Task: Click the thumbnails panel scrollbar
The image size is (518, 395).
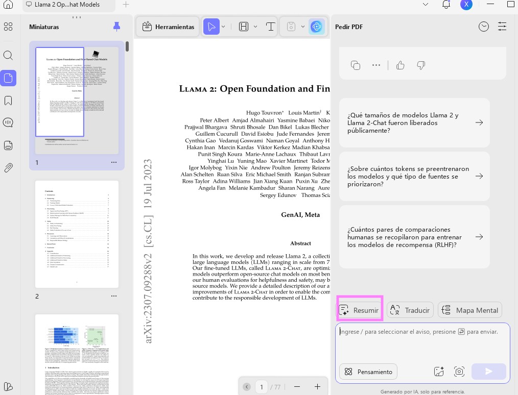Action: pyautogui.click(x=127, y=46)
